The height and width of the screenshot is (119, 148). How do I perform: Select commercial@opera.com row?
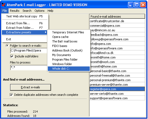tap(117, 26)
